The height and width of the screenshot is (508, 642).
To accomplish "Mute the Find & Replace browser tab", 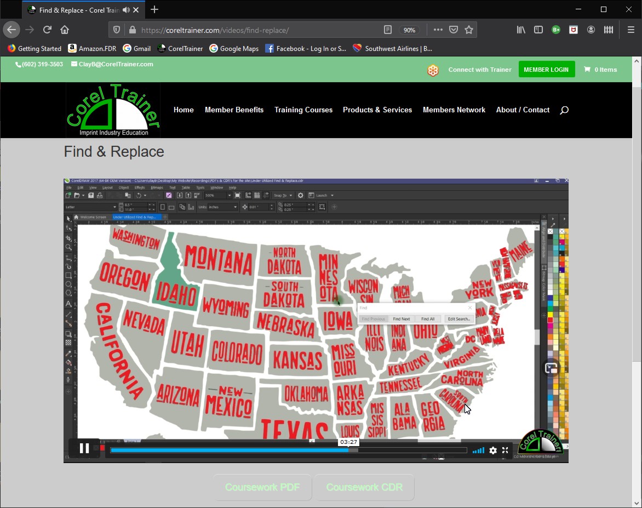I will [x=126, y=10].
